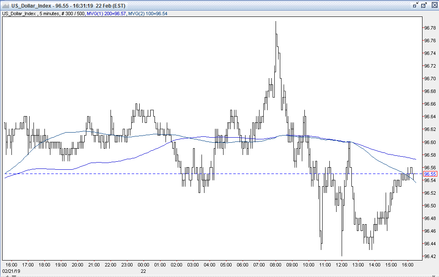Click the MVG(2) 100=96.54 indicator label
The height and width of the screenshot is (277, 439).
[x=148, y=14]
